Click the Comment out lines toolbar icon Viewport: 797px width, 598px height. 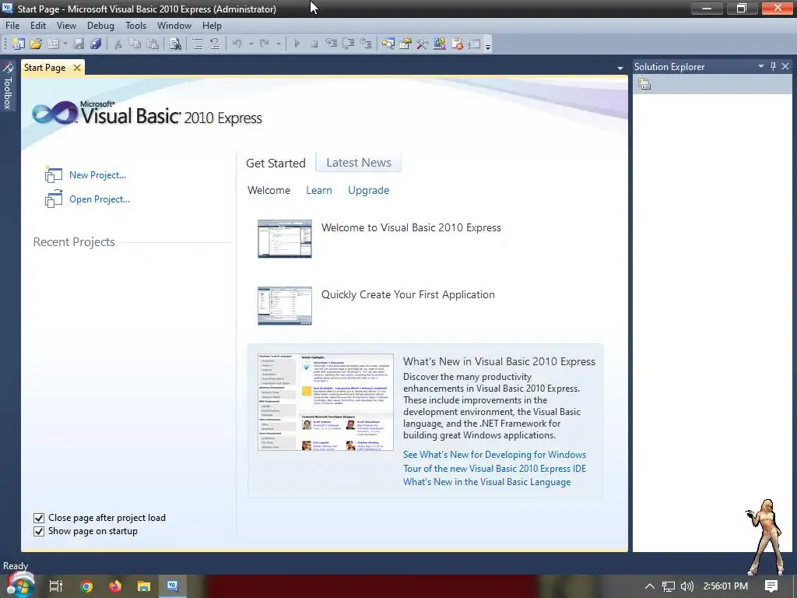[197, 44]
